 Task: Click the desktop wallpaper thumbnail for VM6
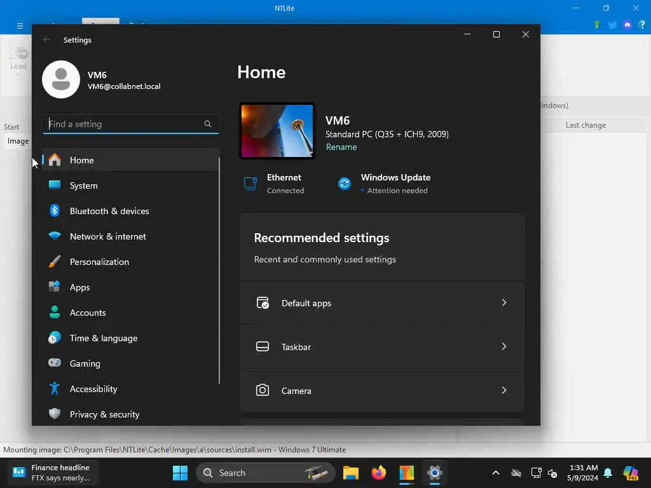click(277, 131)
